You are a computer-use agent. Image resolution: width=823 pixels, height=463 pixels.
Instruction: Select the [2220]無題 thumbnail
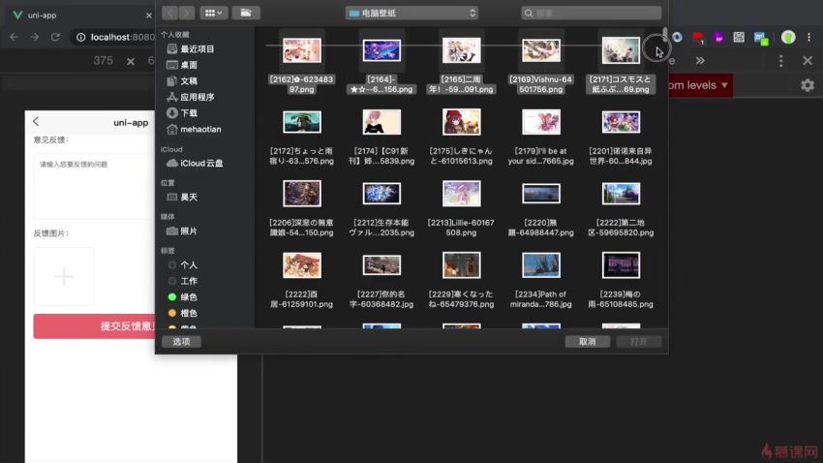541,193
